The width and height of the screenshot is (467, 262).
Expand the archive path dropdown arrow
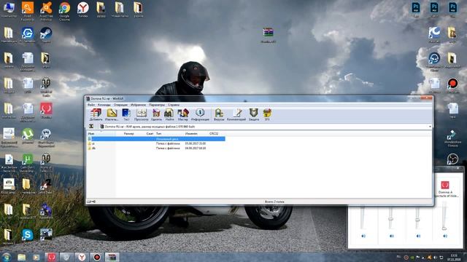click(430, 127)
